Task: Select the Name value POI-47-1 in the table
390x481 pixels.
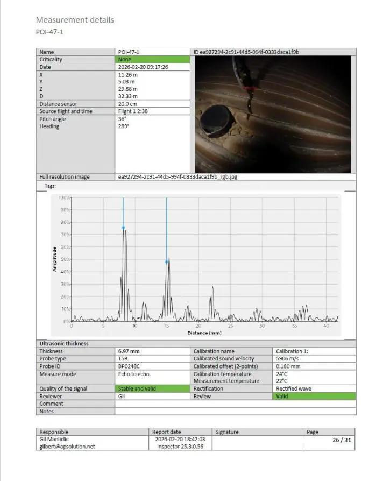Action: 129,52
